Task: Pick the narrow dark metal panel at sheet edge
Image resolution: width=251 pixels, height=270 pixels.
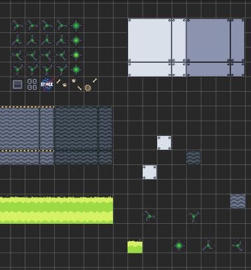Action: click(x=237, y=40)
